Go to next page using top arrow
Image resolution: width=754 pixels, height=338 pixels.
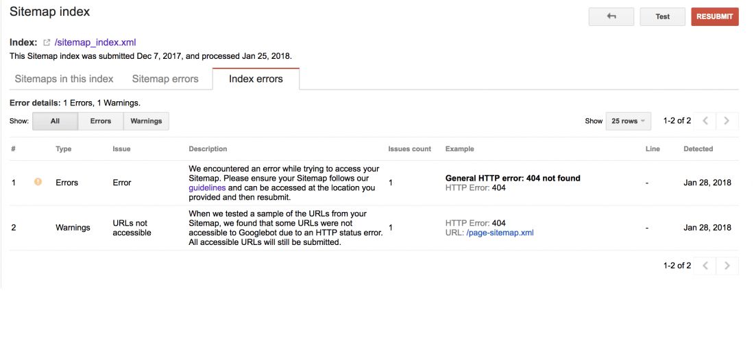point(727,121)
